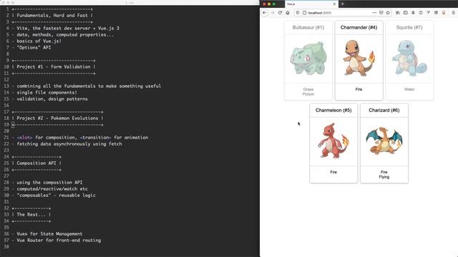Click the '"composables" - reusable logic' line

coord(56,195)
